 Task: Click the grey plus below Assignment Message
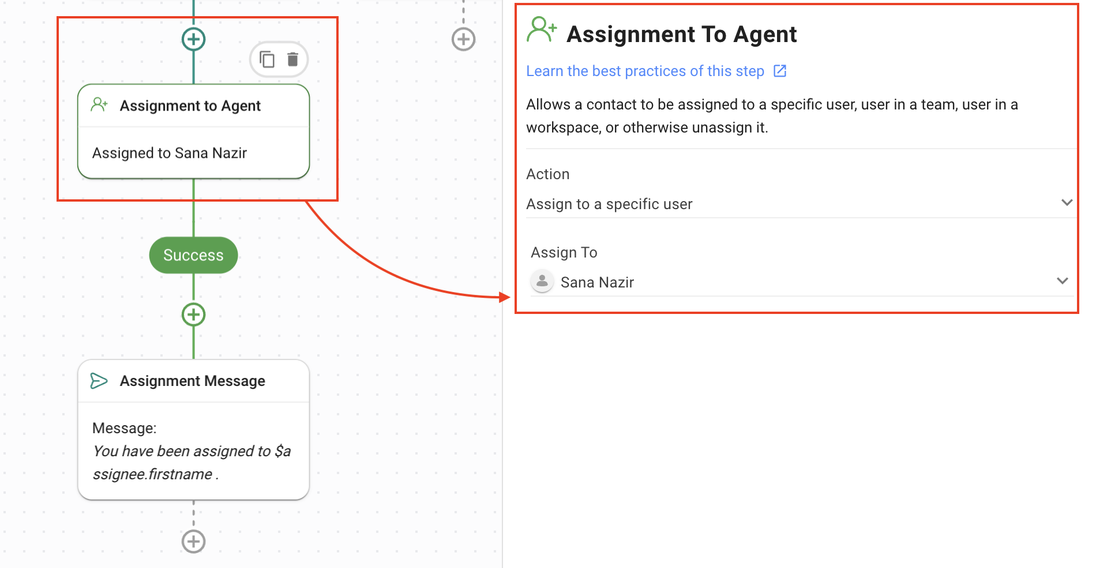(x=194, y=542)
